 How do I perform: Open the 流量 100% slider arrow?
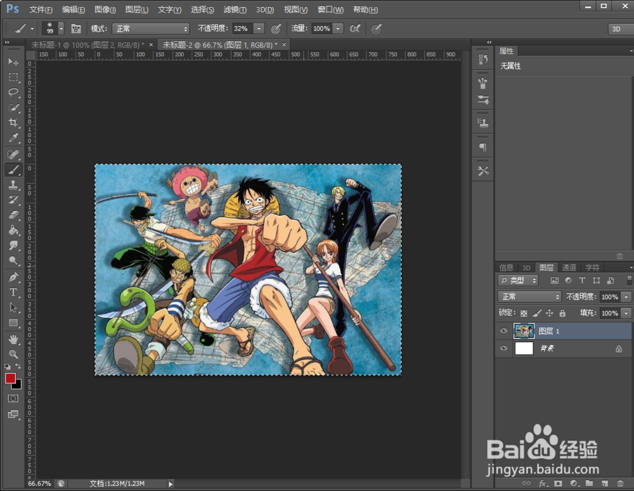point(338,29)
